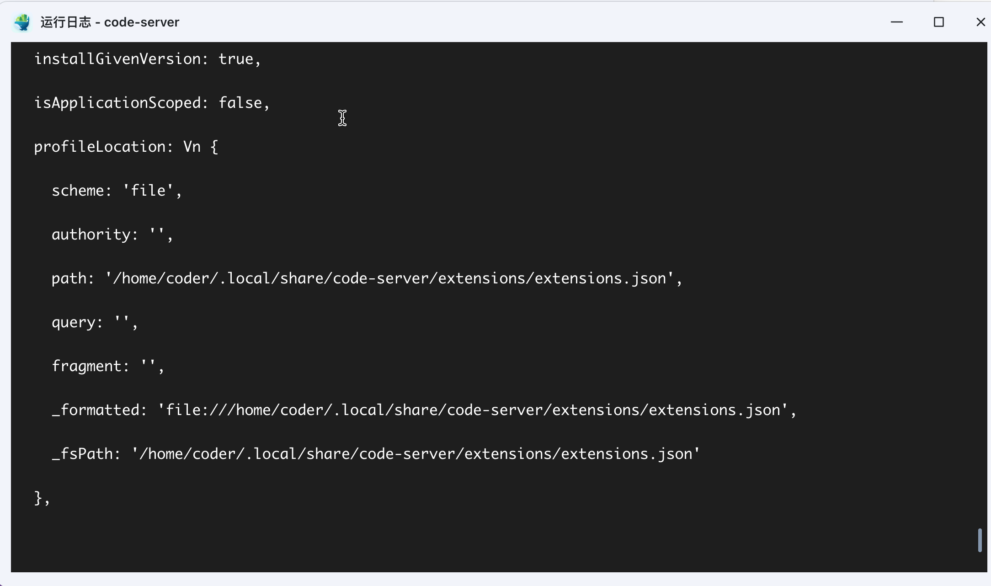Screen dimensions: 991x586
Task: Click the vertical scrollbar thumb
Action: click(980, 540)
